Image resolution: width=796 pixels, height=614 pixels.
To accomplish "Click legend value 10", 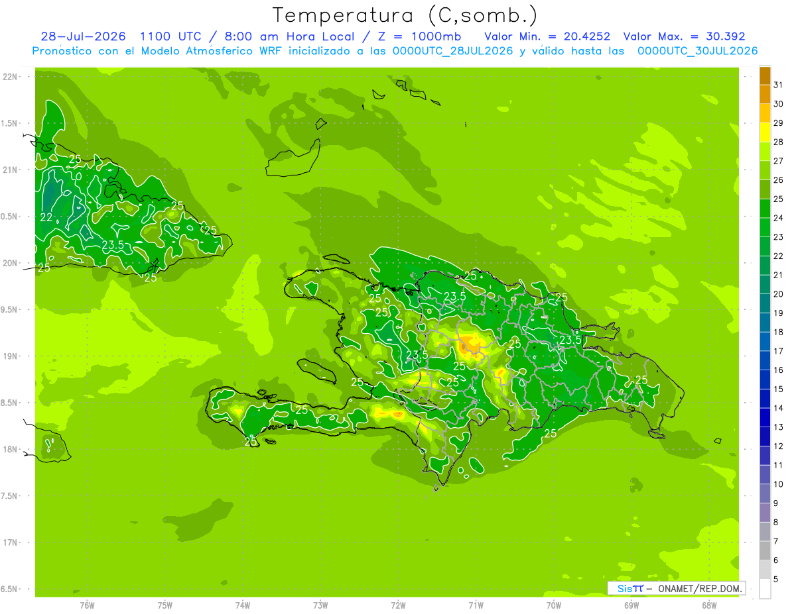I will coord(778,484).
